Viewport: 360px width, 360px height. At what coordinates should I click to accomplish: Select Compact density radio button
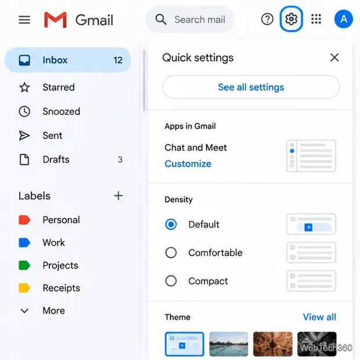[171, 281]
